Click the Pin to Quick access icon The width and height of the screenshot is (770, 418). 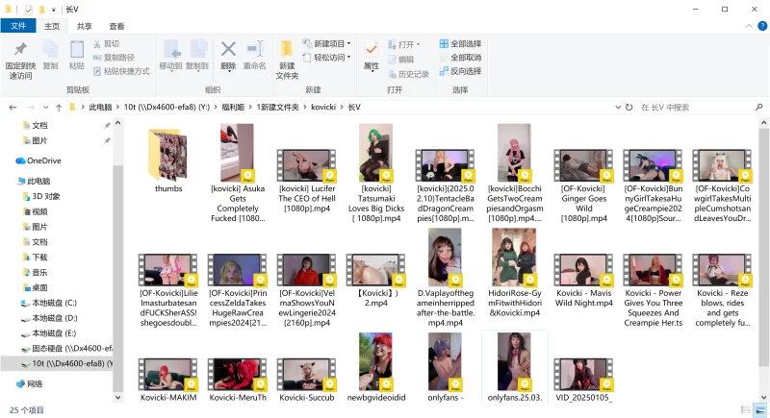coord(20,49)
